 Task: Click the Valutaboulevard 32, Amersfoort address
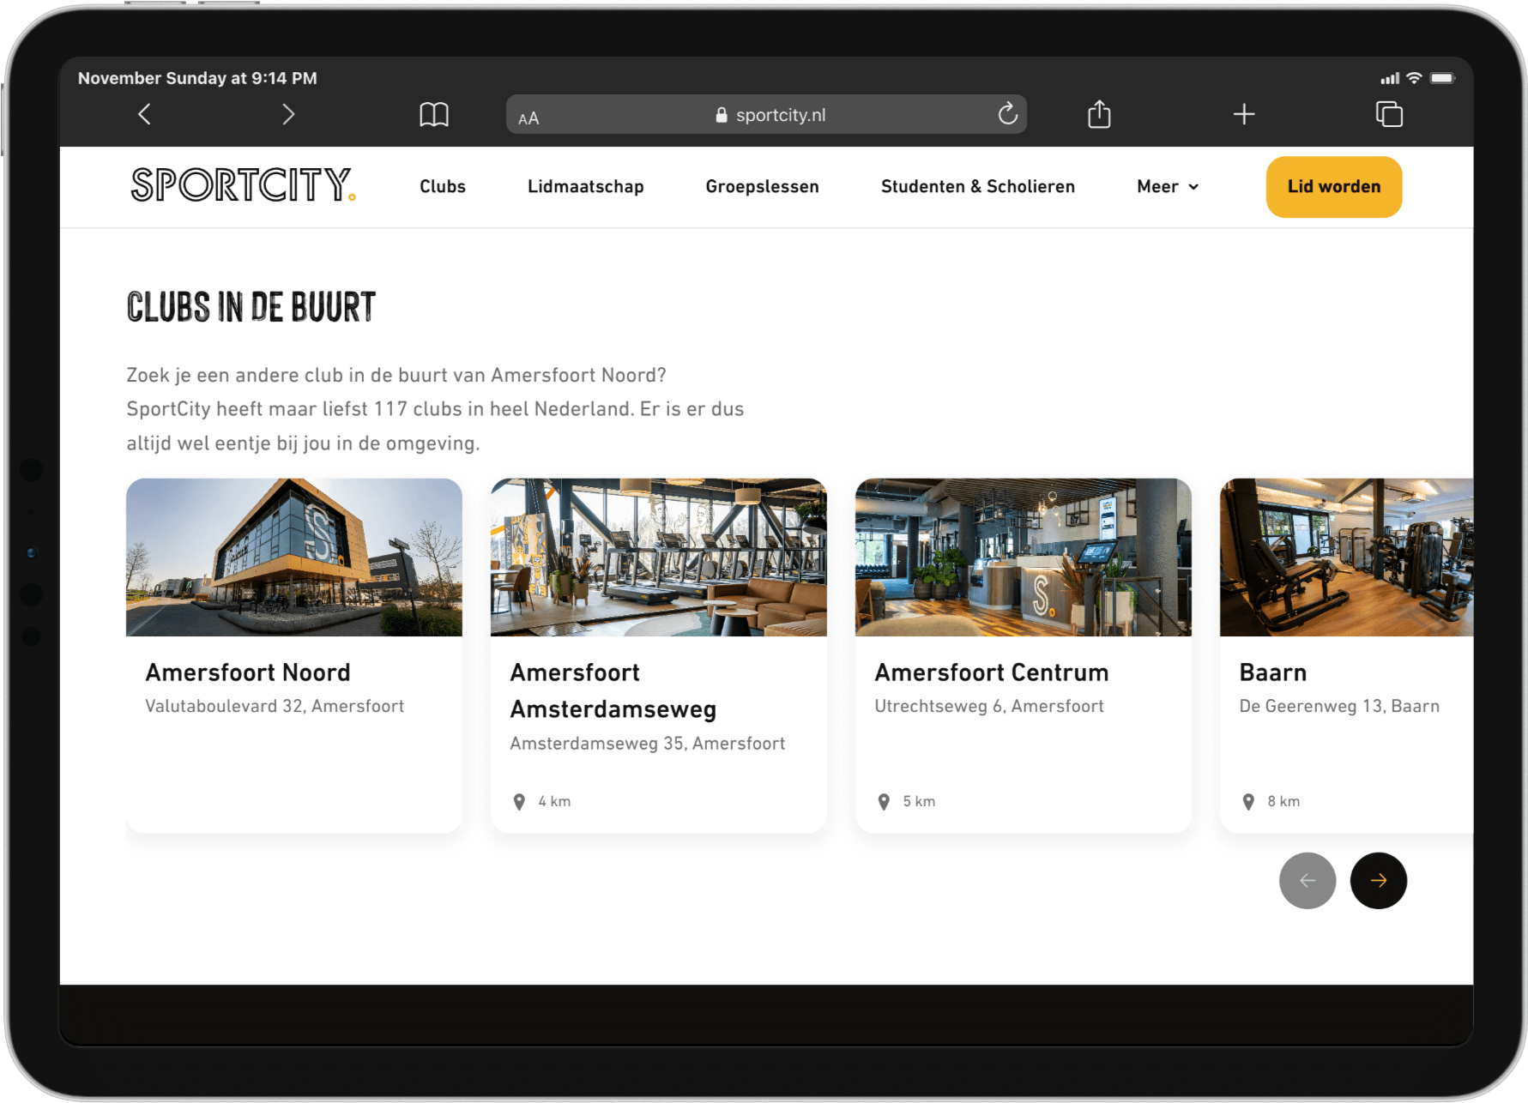point(275,707)
